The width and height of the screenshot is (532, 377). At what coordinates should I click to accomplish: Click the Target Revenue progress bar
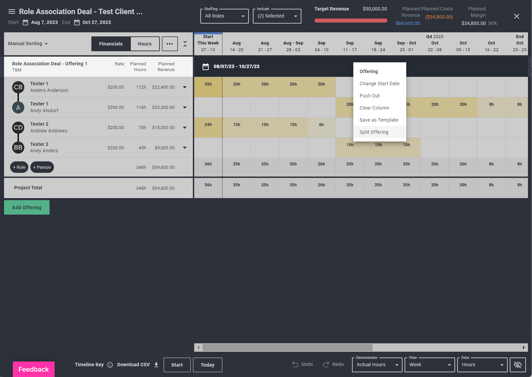351,21
